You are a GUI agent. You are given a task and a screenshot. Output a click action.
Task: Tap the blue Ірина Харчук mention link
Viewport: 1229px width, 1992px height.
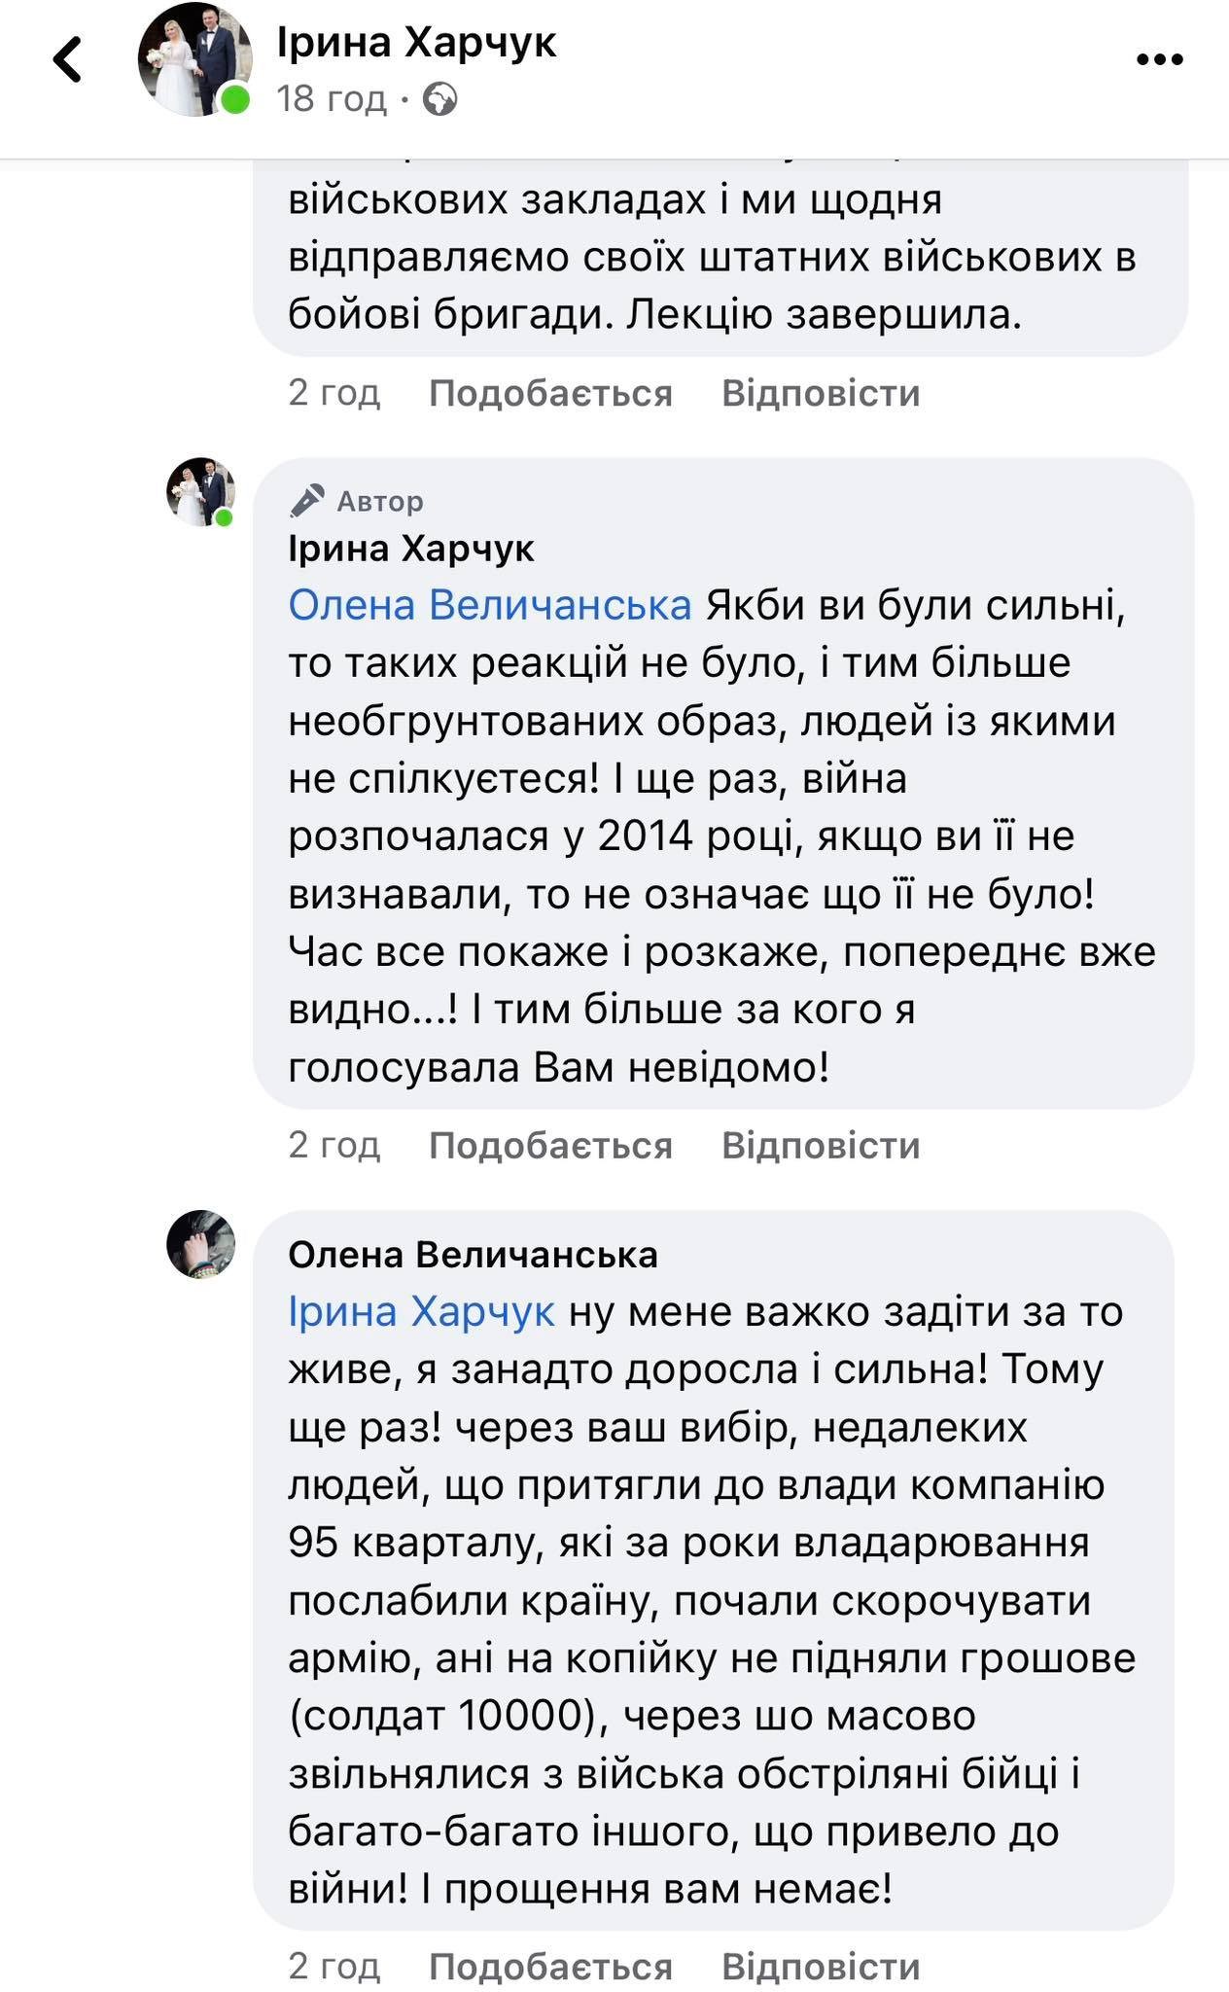coord(421,1312)
